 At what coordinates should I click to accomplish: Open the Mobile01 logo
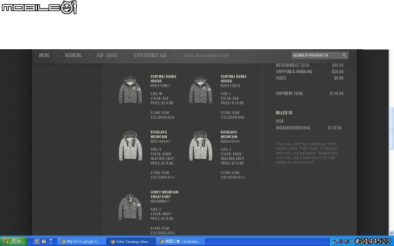click(39, 7)
